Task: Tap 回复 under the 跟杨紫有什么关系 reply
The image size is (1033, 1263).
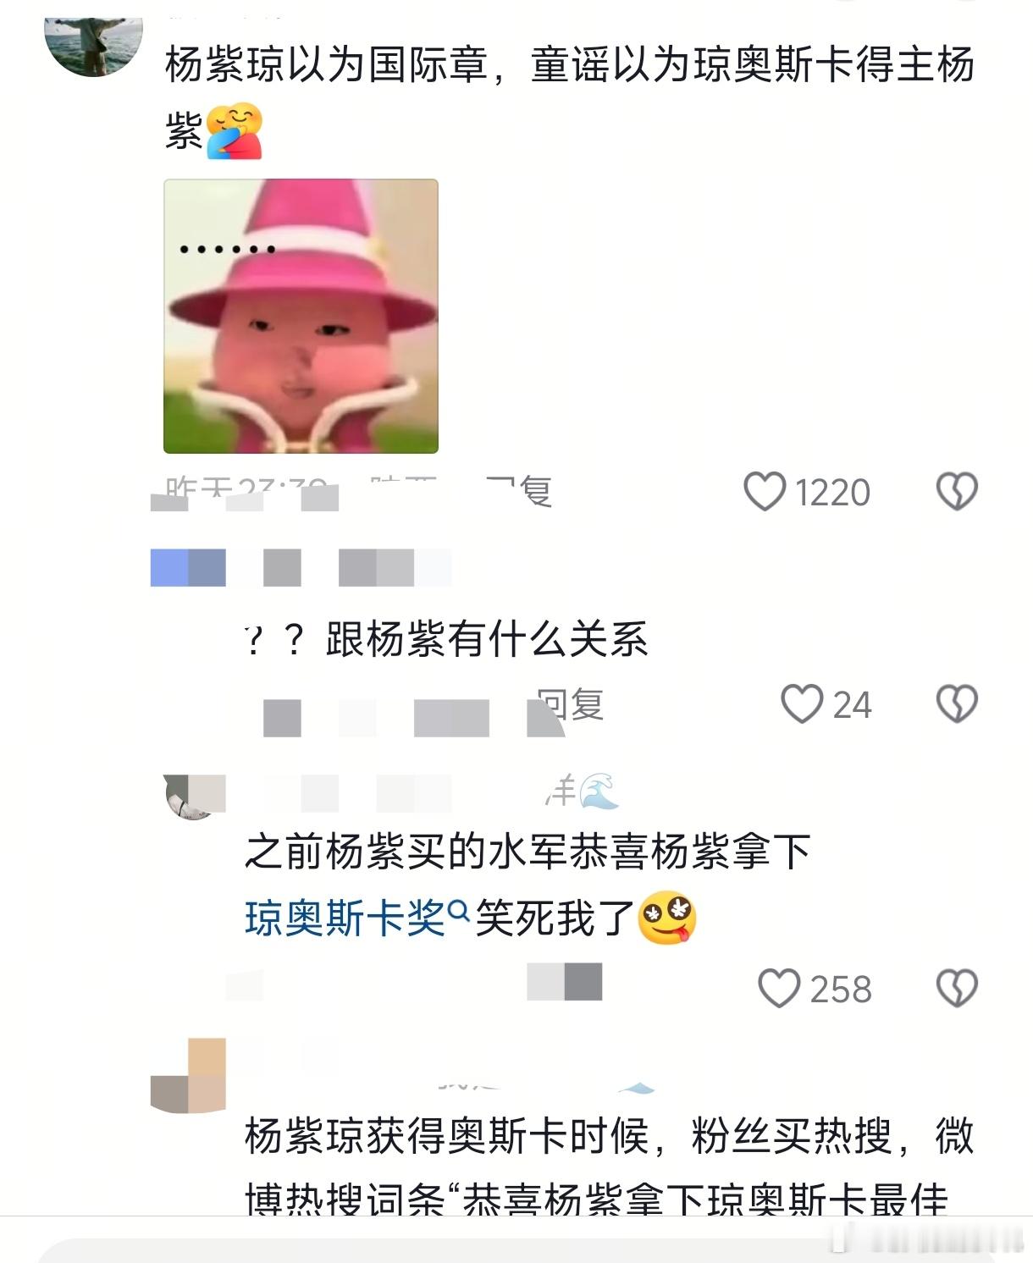Action: tap(570, 704)
